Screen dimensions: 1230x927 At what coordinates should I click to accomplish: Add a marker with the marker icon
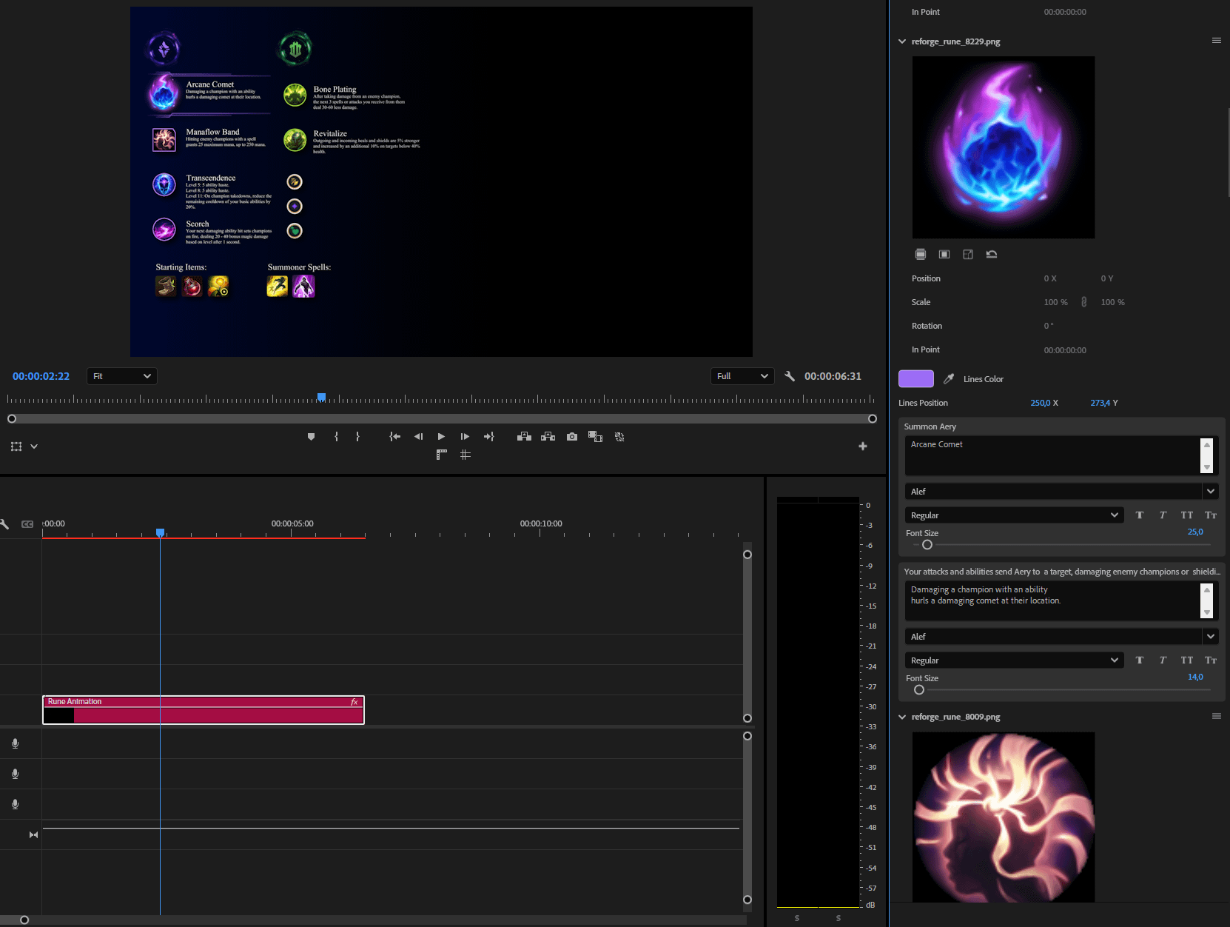(x=311, y=437)
